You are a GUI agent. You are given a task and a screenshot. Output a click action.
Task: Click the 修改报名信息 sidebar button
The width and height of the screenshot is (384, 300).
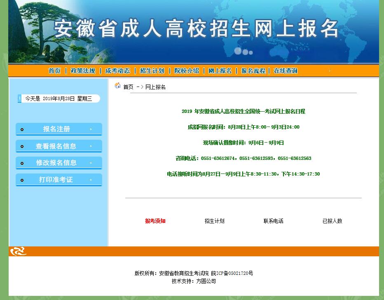(x=59, y=163)
